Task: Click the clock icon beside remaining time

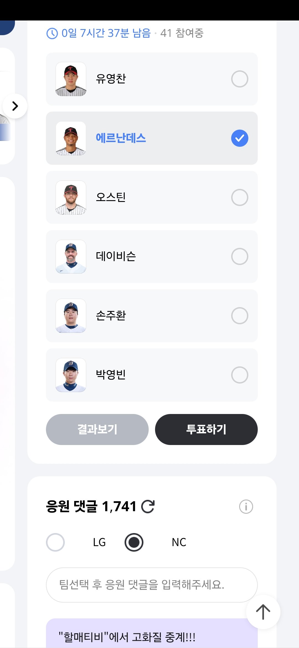Action: pos(52,34)
